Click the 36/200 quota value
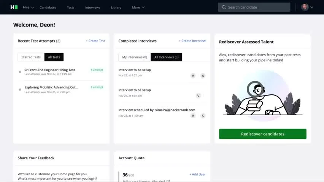324x182 pixels. [x=128, y=175]
